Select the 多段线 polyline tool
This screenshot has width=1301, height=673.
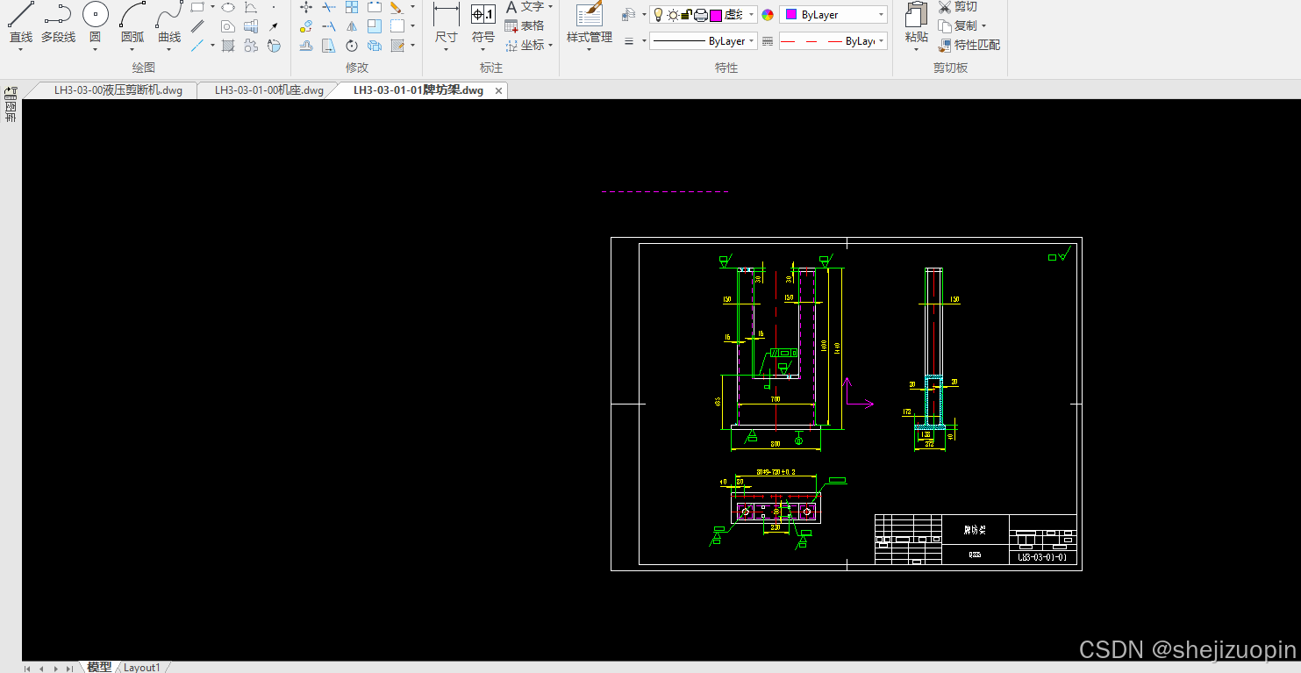(58, 23)
